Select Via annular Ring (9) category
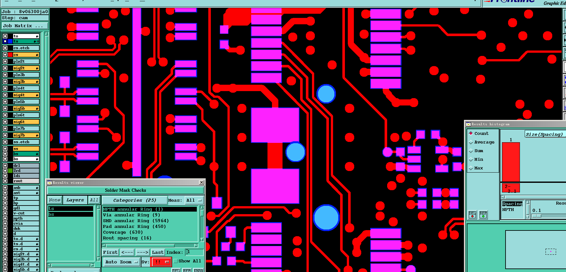The height and width of the screenshot is (272, 566). 150,215
